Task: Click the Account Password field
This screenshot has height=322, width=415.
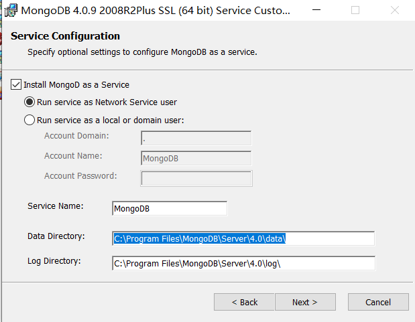Action: click(x=196, y=179)
